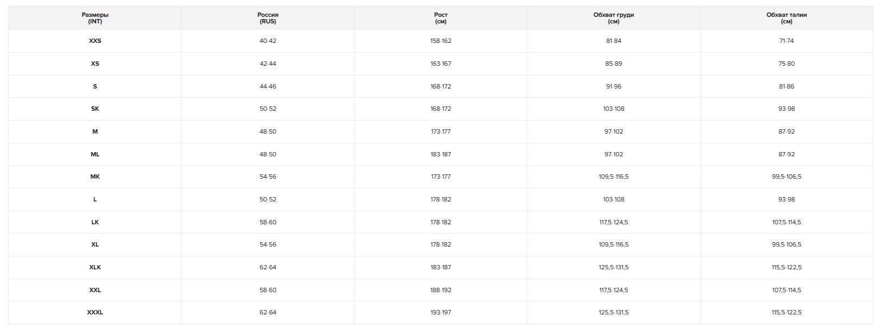Select the XXXL size label
881x328 pixels.
click(x=95, y=312)
